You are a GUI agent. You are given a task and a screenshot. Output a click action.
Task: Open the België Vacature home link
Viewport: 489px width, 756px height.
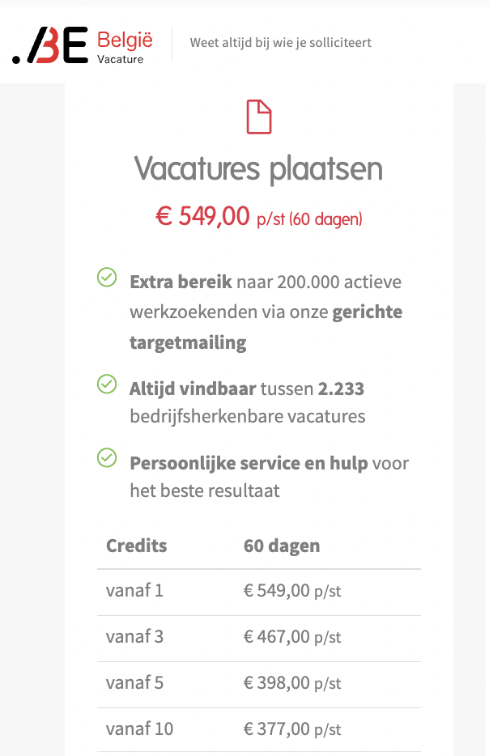pyautogui.click(x=125, y=47)
